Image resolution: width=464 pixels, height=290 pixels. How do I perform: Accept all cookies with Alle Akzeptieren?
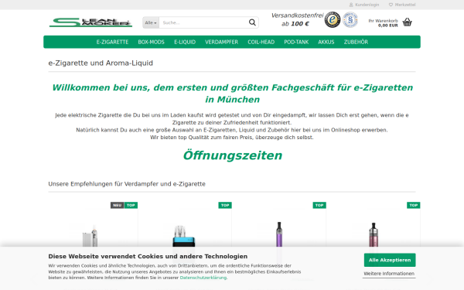click(390, 260)
